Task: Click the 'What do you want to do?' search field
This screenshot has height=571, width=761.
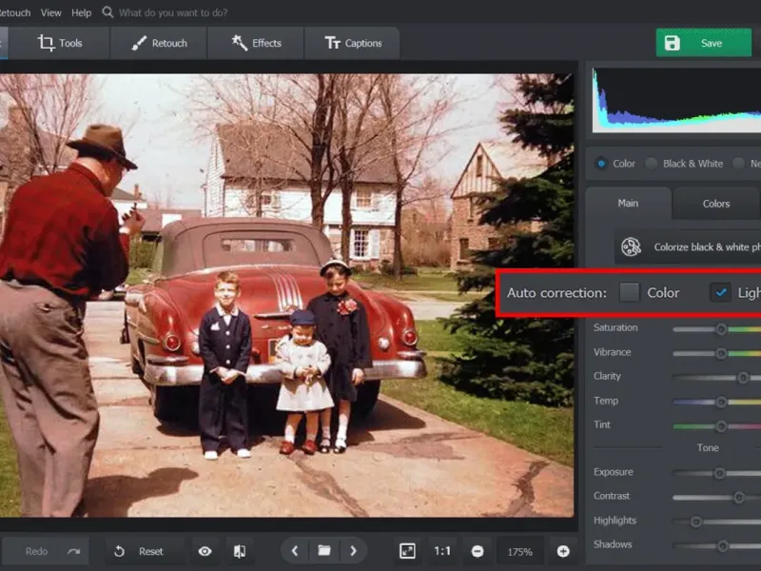Action: (x=171, y=12)
